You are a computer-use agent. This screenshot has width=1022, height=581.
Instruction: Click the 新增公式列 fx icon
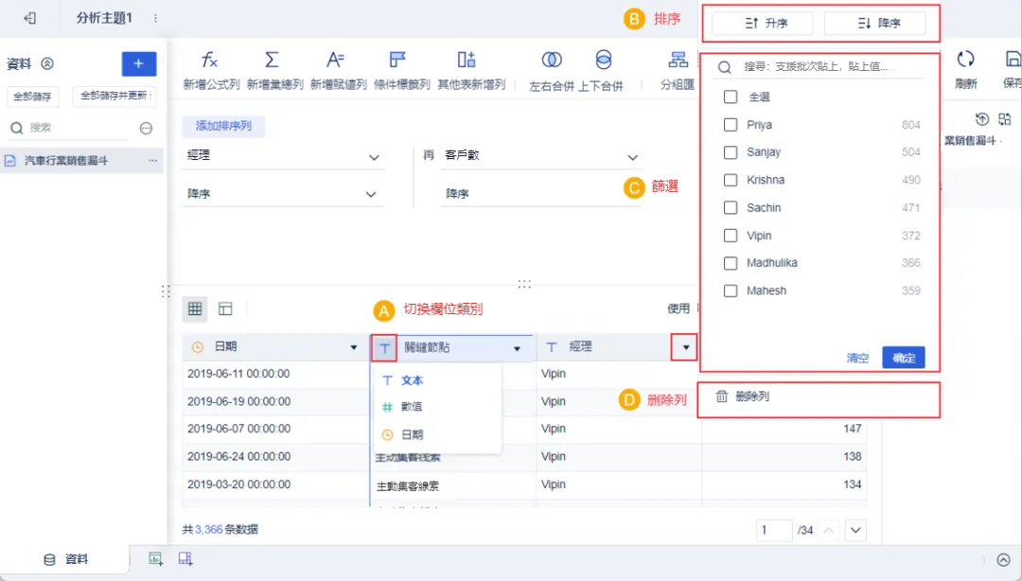click(x=211, y=61)
